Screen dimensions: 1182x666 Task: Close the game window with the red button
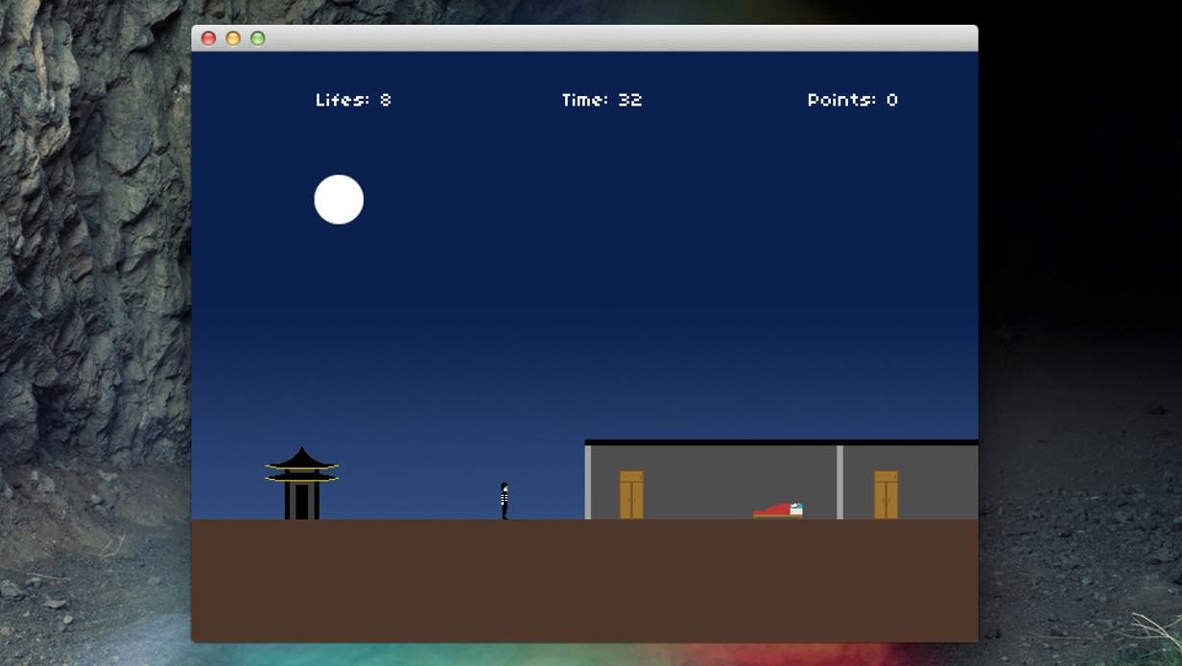pyautogui.click(x=208, y=38)
